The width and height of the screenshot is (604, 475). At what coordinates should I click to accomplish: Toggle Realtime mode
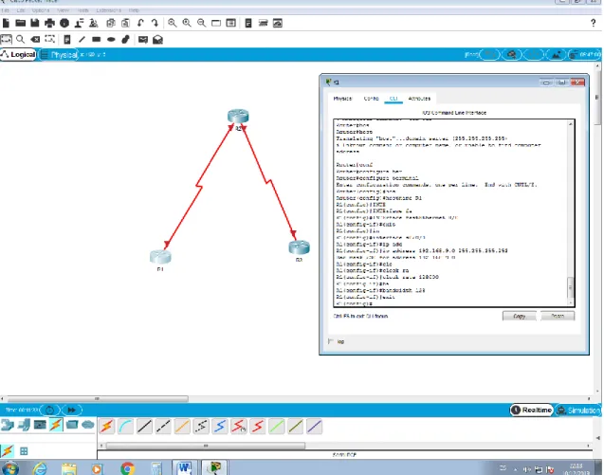pos(532,411)
